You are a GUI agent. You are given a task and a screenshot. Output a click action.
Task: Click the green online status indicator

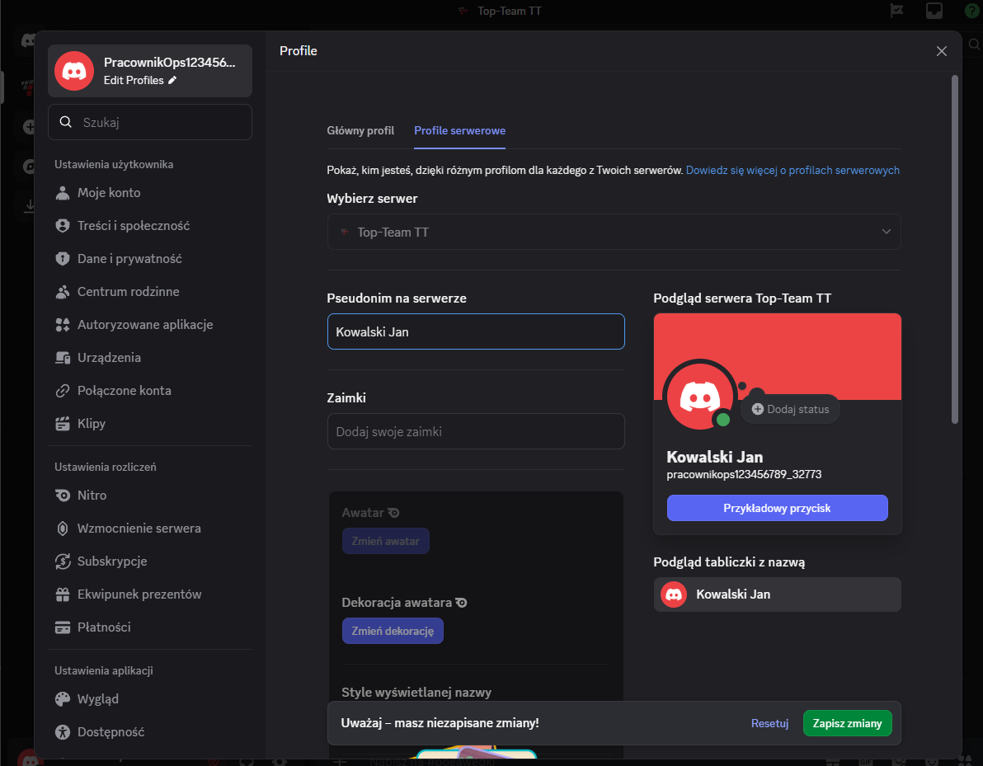coord(723,420)
